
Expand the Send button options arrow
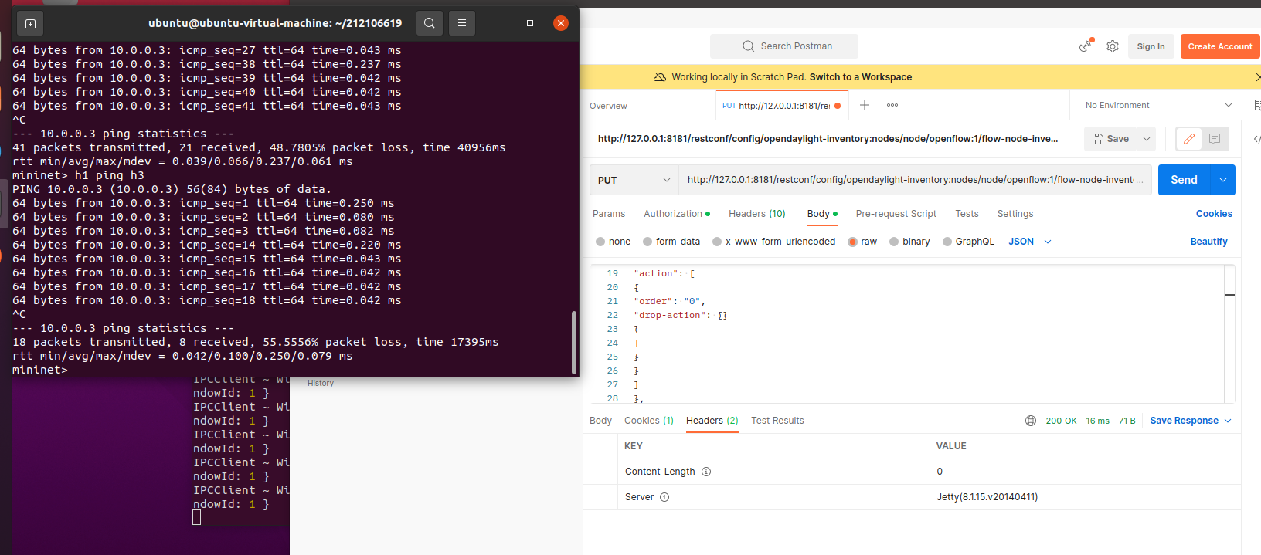1222,180
